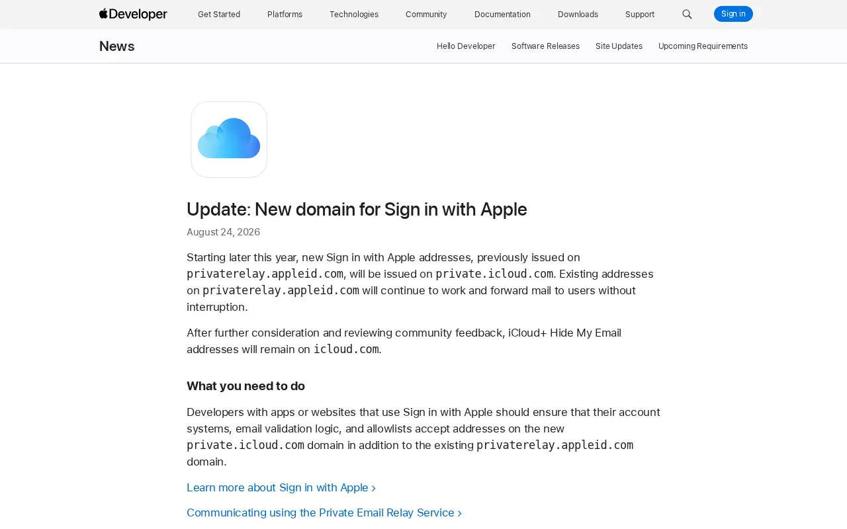Go to Downloads
The height and width of the screenshot is (529, 847).
click(x=578, y=15)
